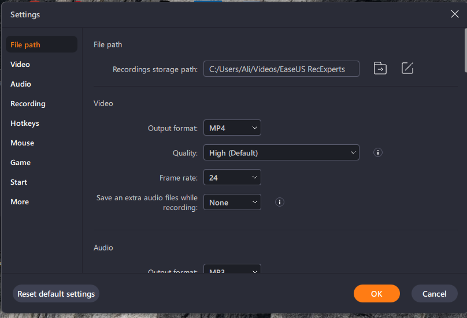Image resolution: width=467 pixels, height=318 pixels.
Task: Show info tooltip beside Quality dropdown
Action: pyautogui.click(x=378, y=153)
